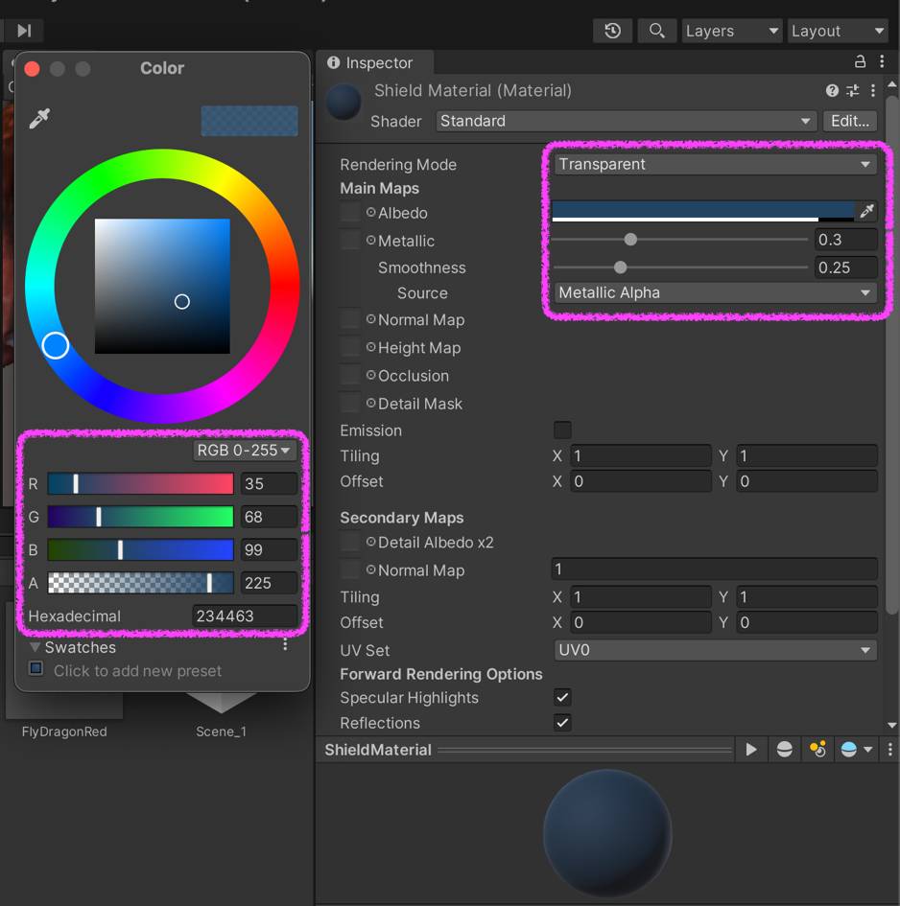
Task: Disable the Specular Highlights checkbox
Action: click(x=562, y=698)
